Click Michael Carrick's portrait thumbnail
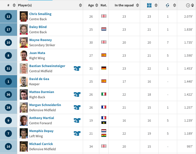The width and height of the screenshot is (196, 154). click(x=24, y=146)
